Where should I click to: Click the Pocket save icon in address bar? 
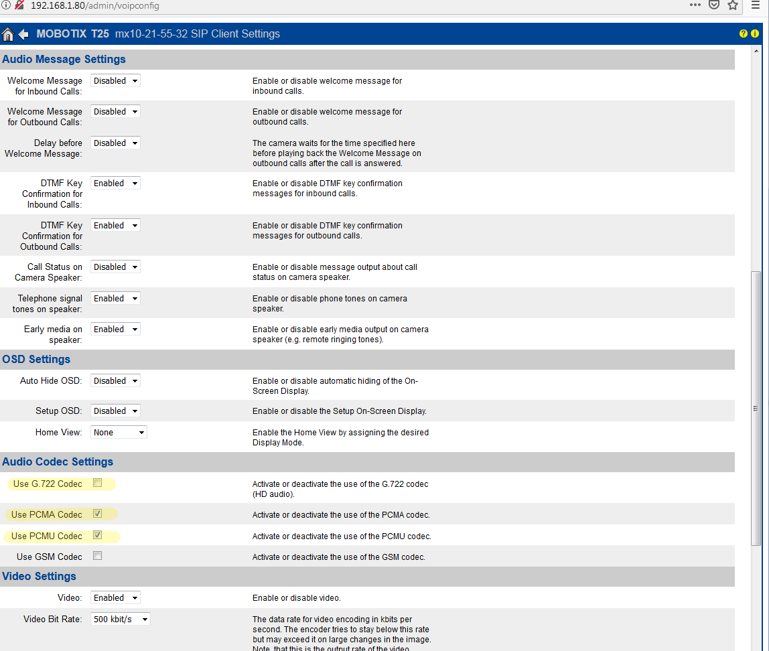pos(714,5)
